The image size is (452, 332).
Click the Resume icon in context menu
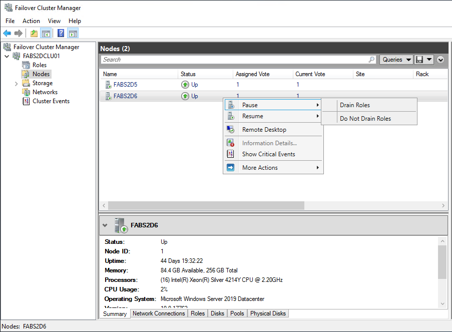point(231,116)
